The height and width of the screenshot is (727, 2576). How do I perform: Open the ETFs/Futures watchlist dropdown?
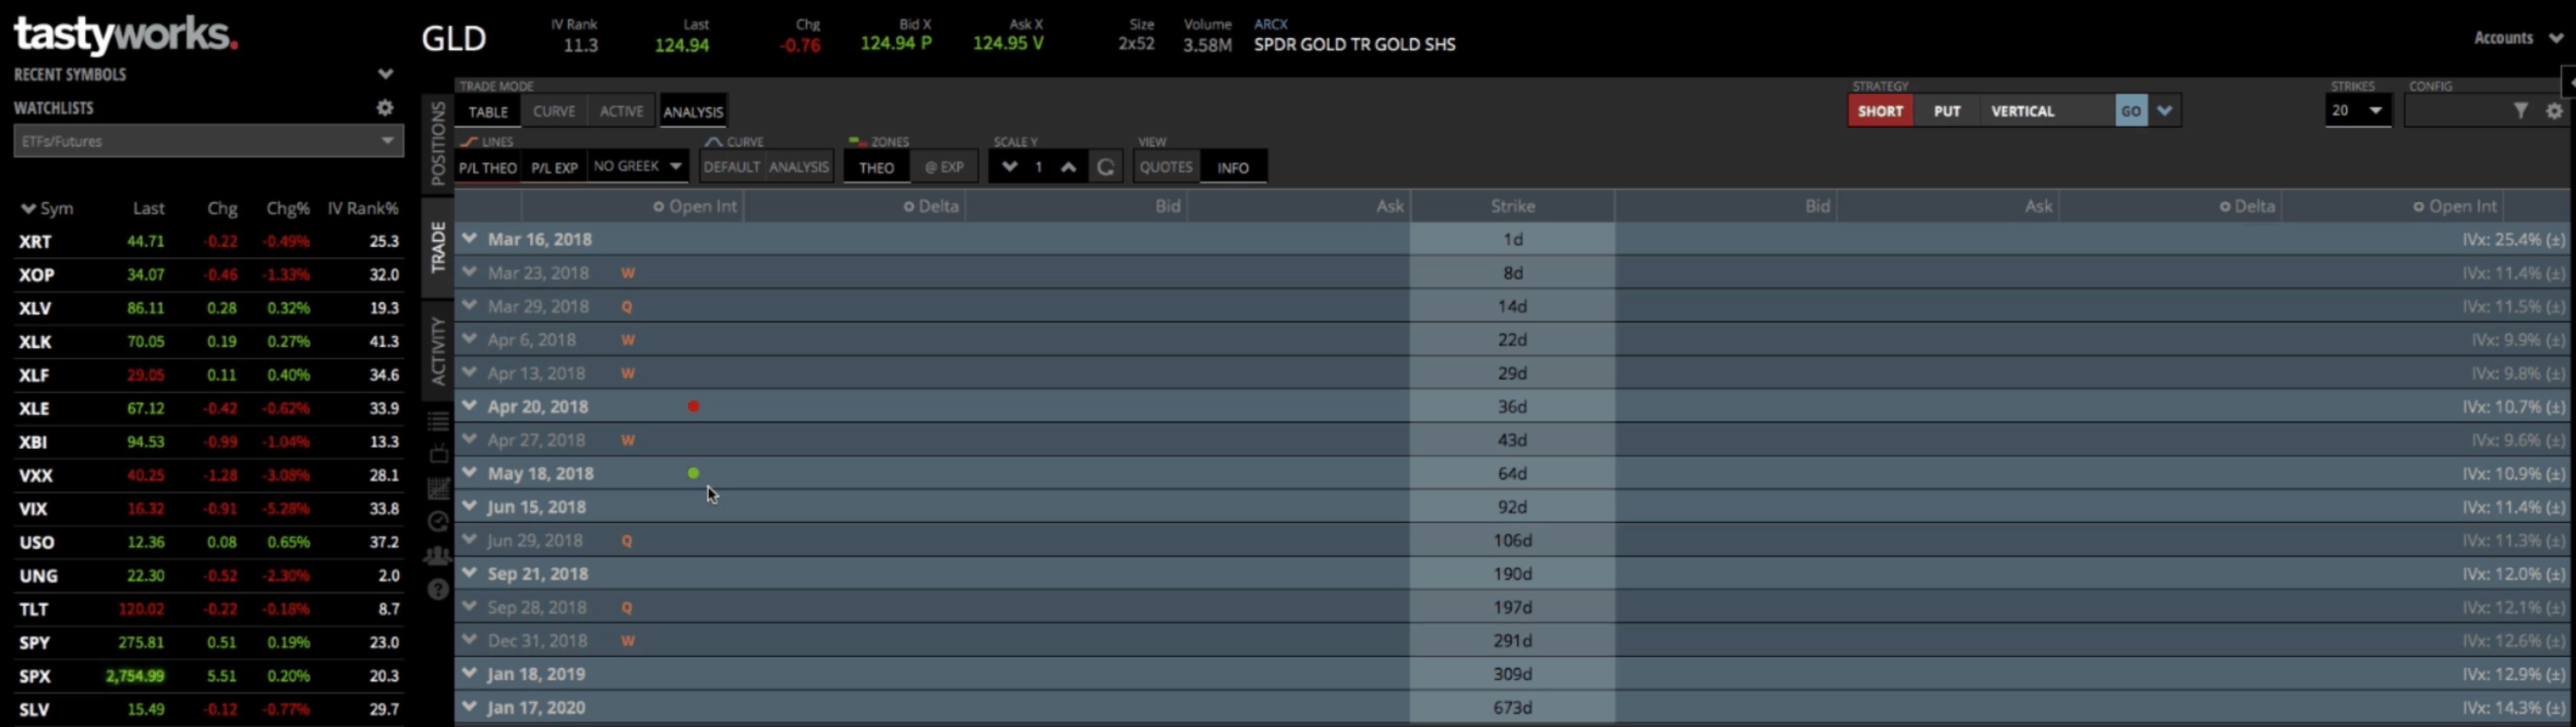(208, 141)
